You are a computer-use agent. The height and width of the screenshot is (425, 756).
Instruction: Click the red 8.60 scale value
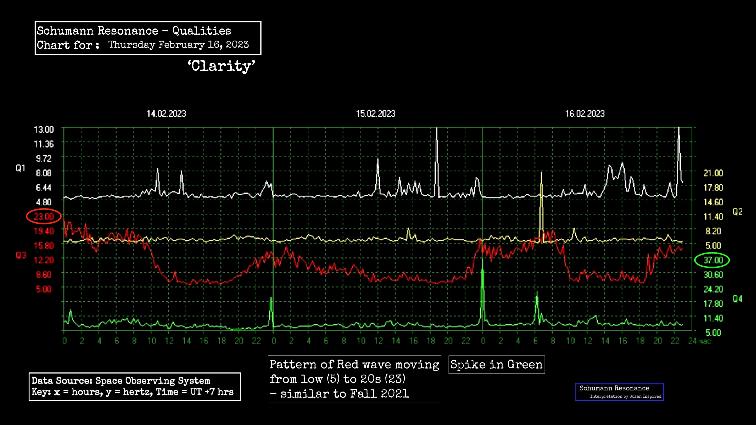(44, 275)
